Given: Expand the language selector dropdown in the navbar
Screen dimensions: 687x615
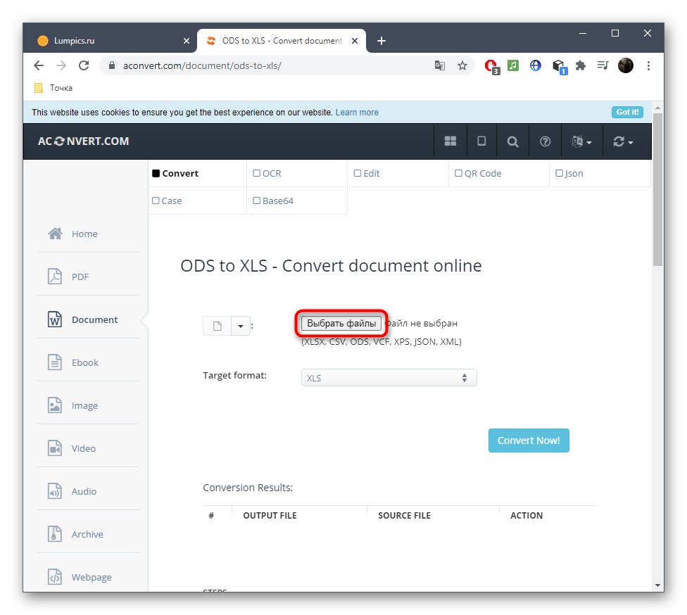Looking at the screenshot, I should pos(581,141).
